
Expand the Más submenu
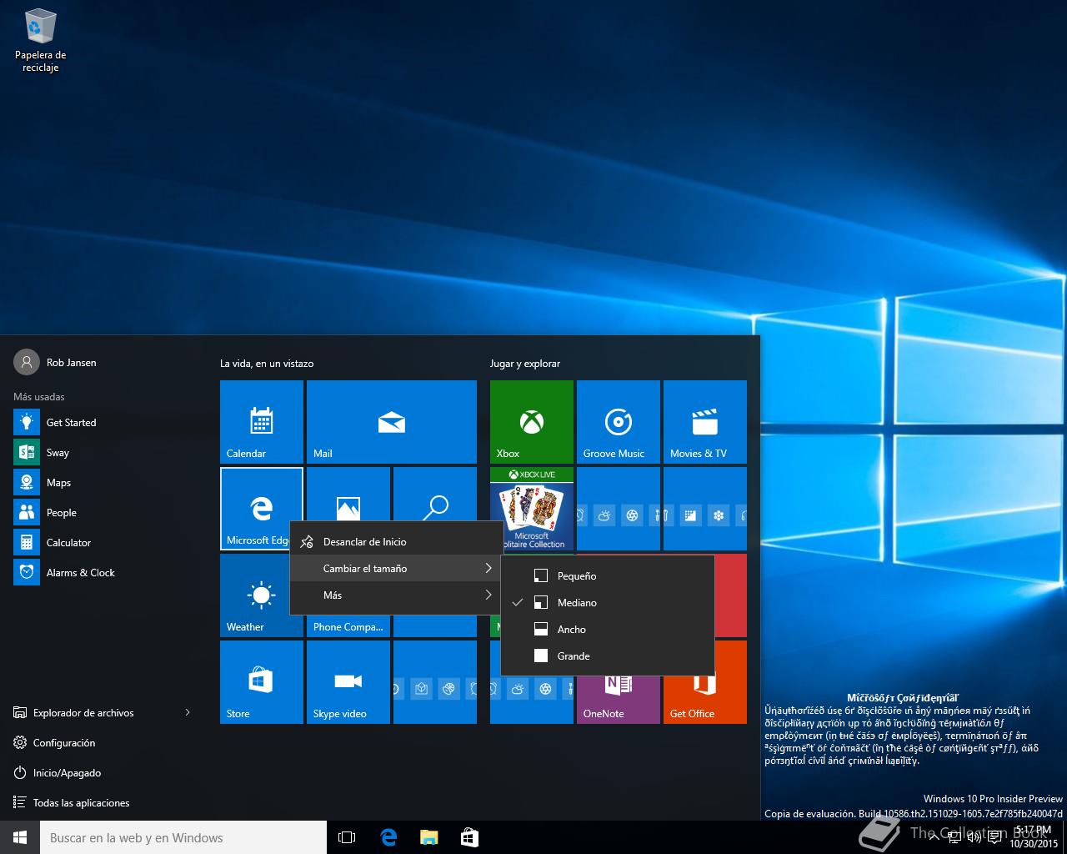(x=396, y=595)
